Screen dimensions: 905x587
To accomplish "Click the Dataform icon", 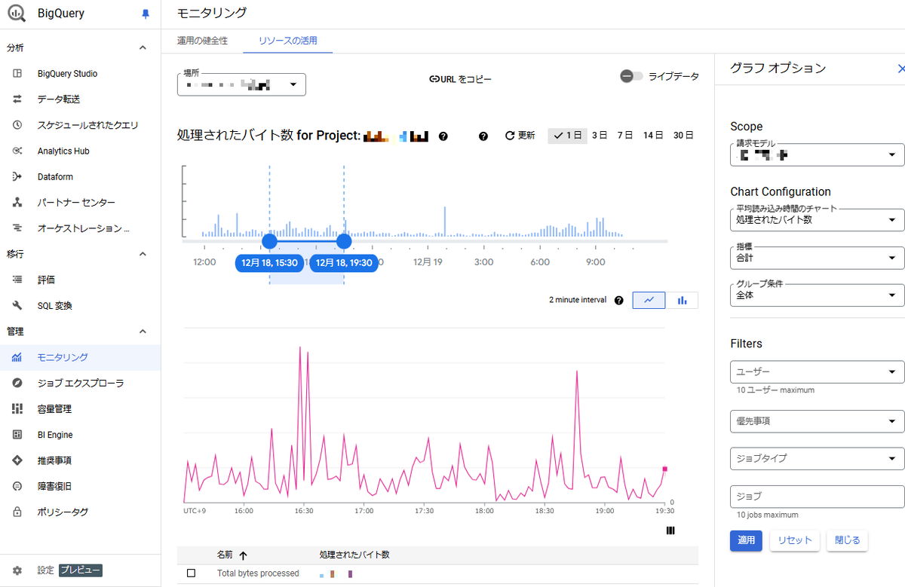I will pyautogui.click(x=17, y=176).
